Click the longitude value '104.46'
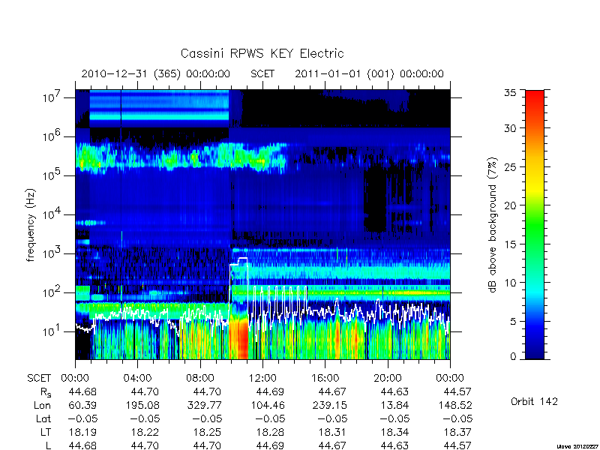This screenshot has width=600, height=450. click(270, 405)
